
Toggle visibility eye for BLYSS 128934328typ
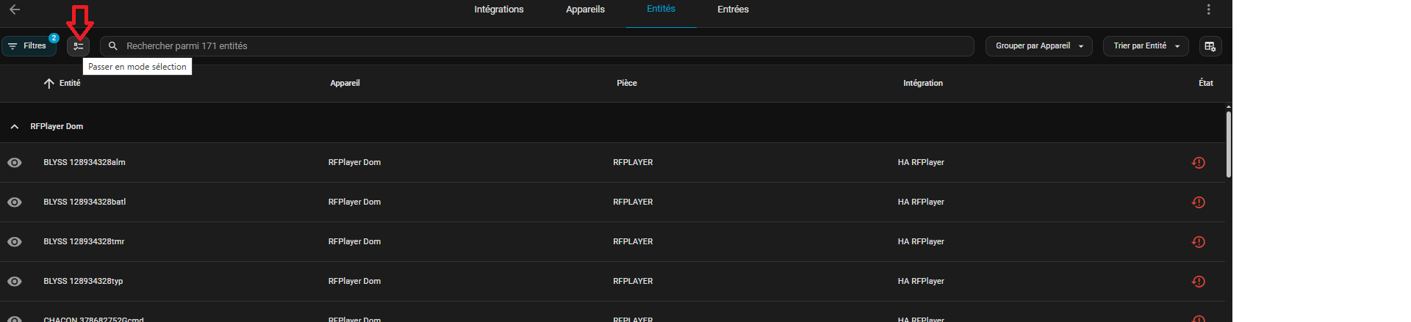coord(15,282)
